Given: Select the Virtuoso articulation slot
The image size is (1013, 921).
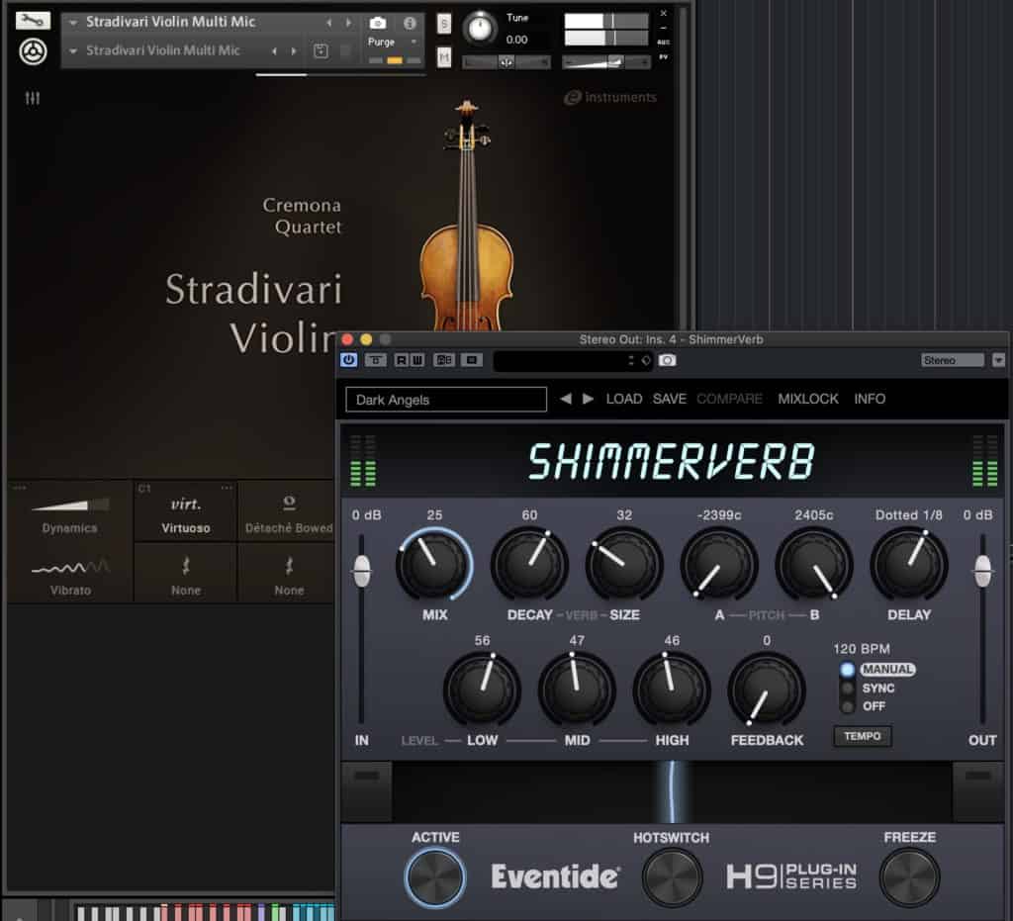Looking at the screenshot, I should point(185,510).
